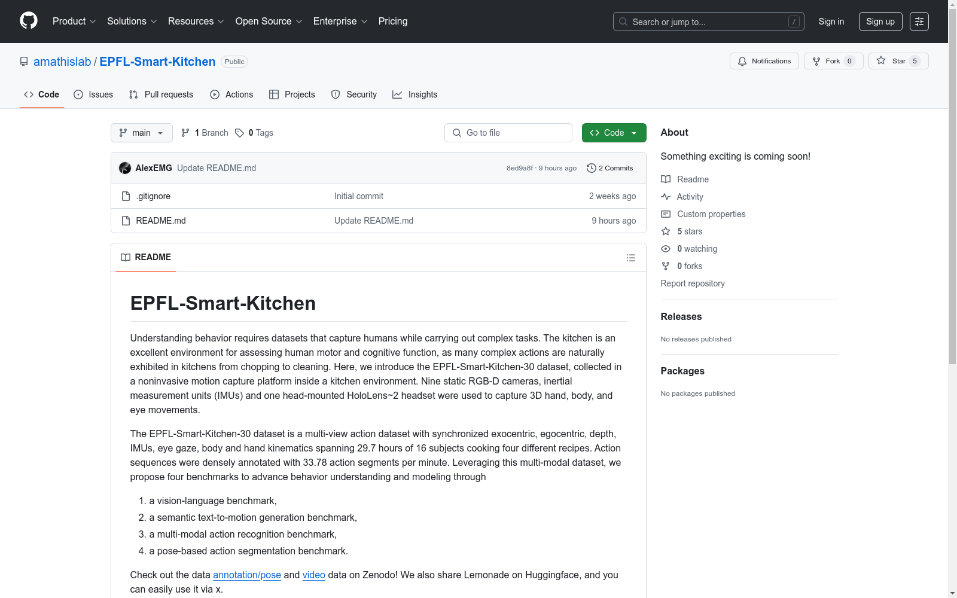Click the Custom properties note icon
957x598 pixels.
click(x=666, y=214)
